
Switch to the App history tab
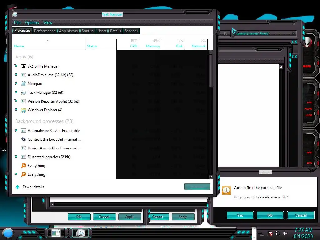[x=68, y=31]
